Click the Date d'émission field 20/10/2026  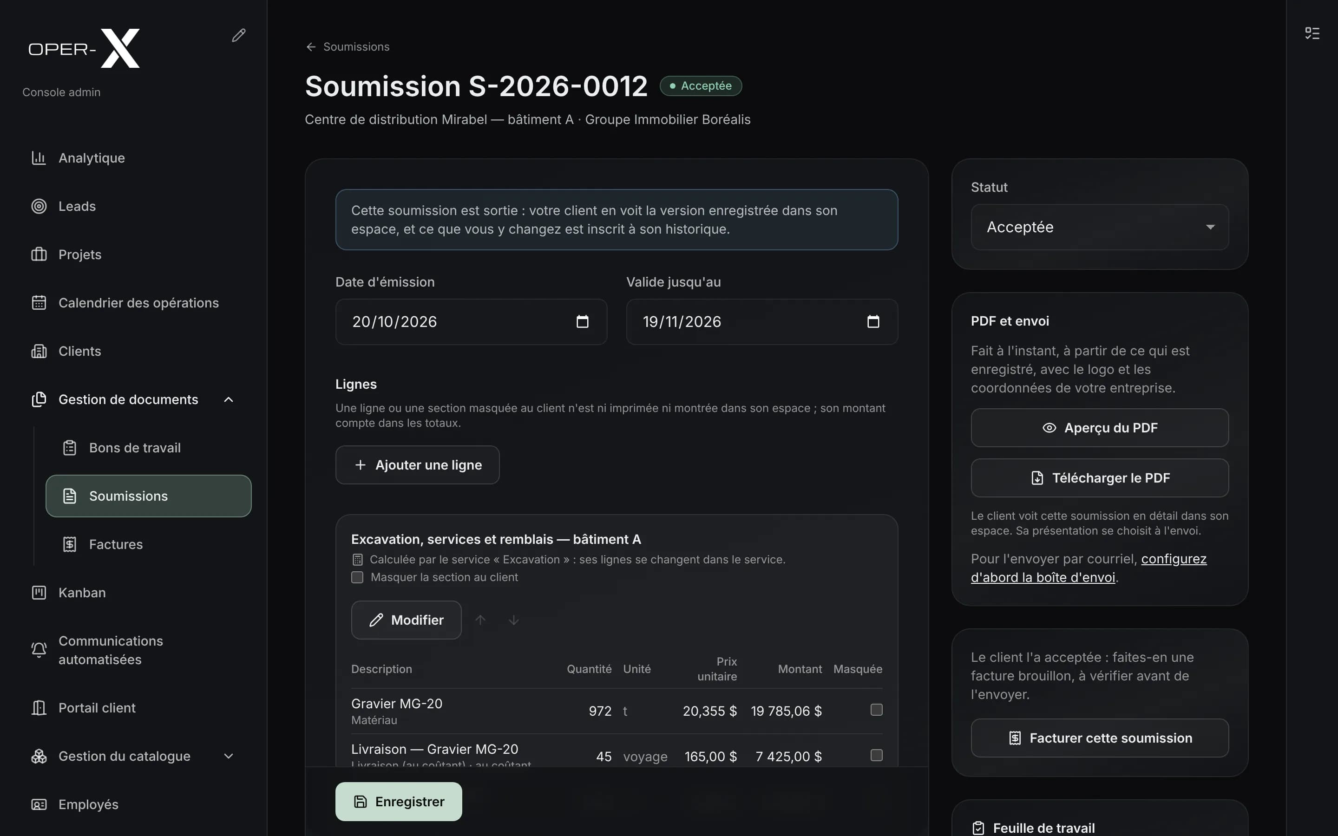pyautogui.click(x=471, y=322)
